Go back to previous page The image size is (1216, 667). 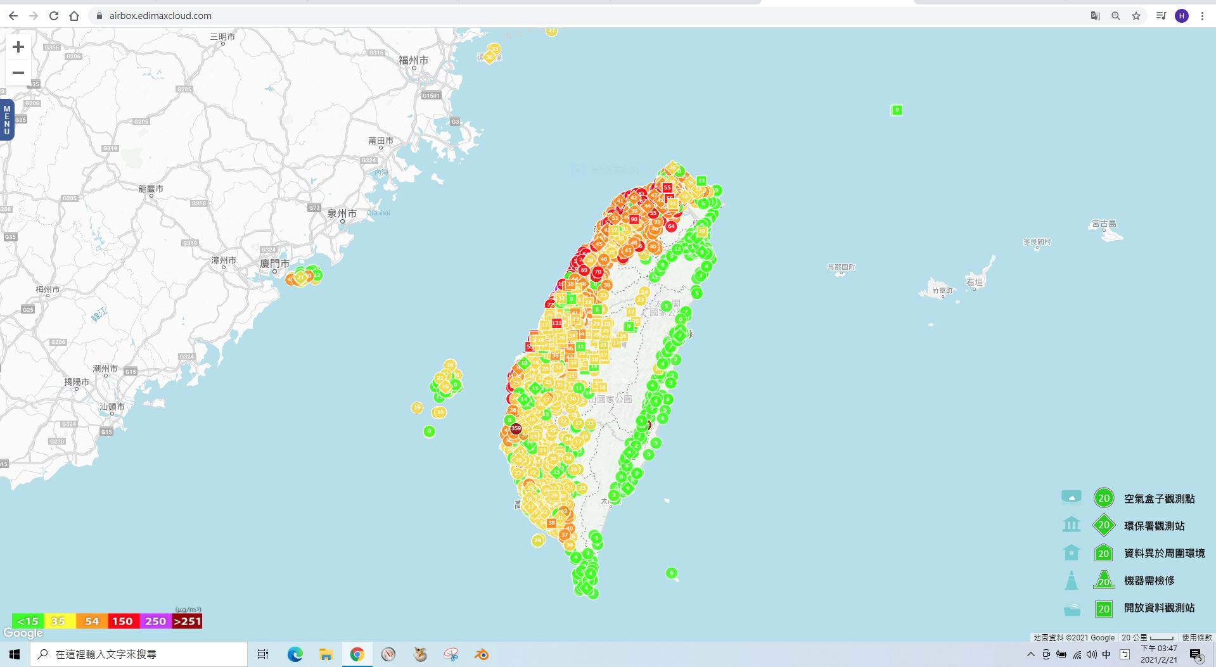point(13,16)
